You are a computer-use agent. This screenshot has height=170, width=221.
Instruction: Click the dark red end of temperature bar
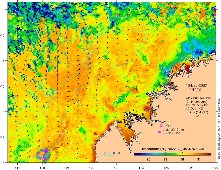[x=209, y=154]
